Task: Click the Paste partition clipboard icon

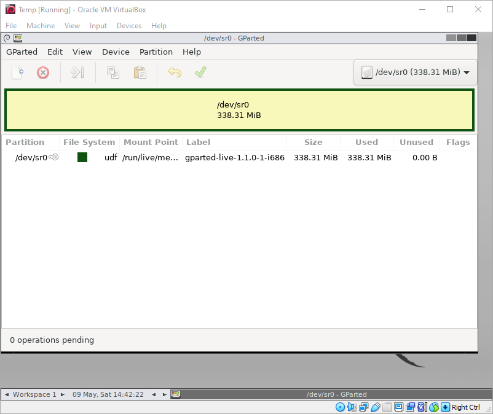Action: pos(140,72)
